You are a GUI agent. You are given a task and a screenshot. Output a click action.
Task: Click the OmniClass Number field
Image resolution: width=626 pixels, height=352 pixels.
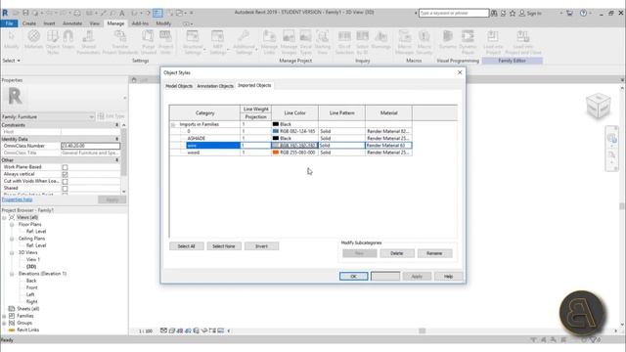click(91, 146)
